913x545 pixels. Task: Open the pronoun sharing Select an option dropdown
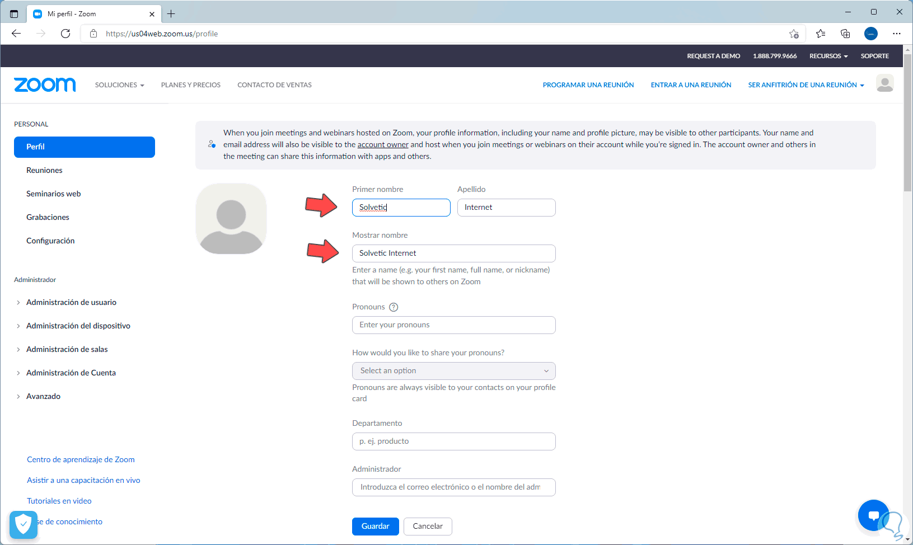click(454, 371)
